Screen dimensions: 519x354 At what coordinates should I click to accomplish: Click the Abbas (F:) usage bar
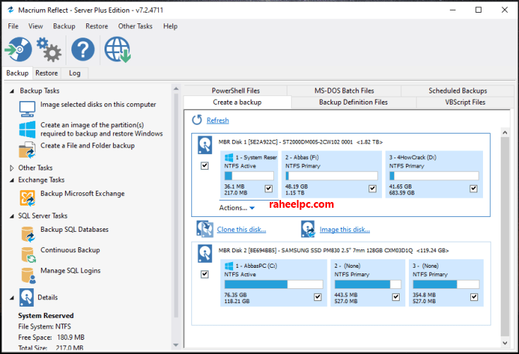click(331, 175)
